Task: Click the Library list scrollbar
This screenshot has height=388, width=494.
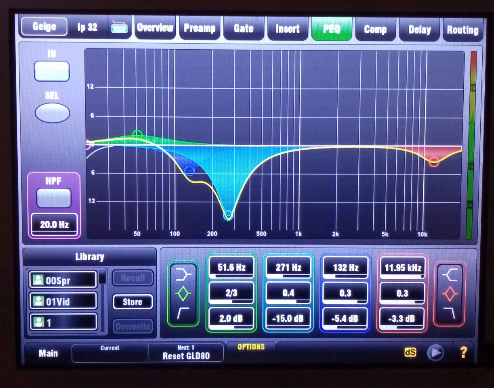Action: pos(103,301)
